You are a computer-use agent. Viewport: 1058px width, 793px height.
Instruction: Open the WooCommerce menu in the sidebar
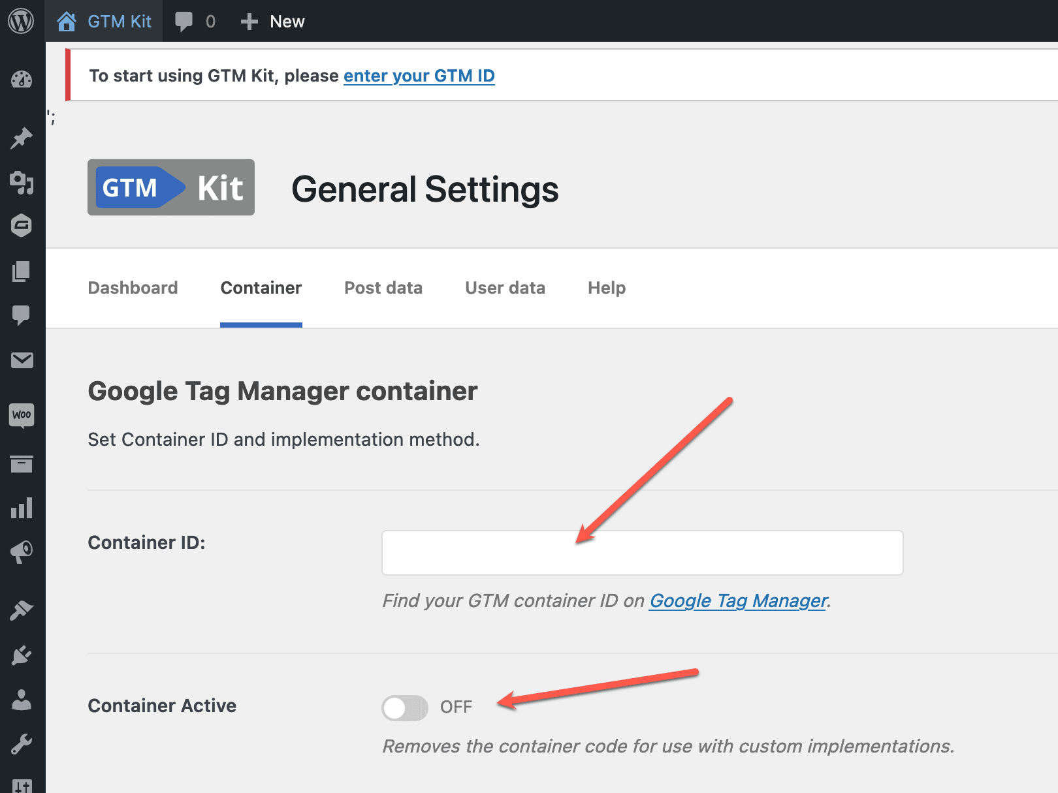pos(22,416)
